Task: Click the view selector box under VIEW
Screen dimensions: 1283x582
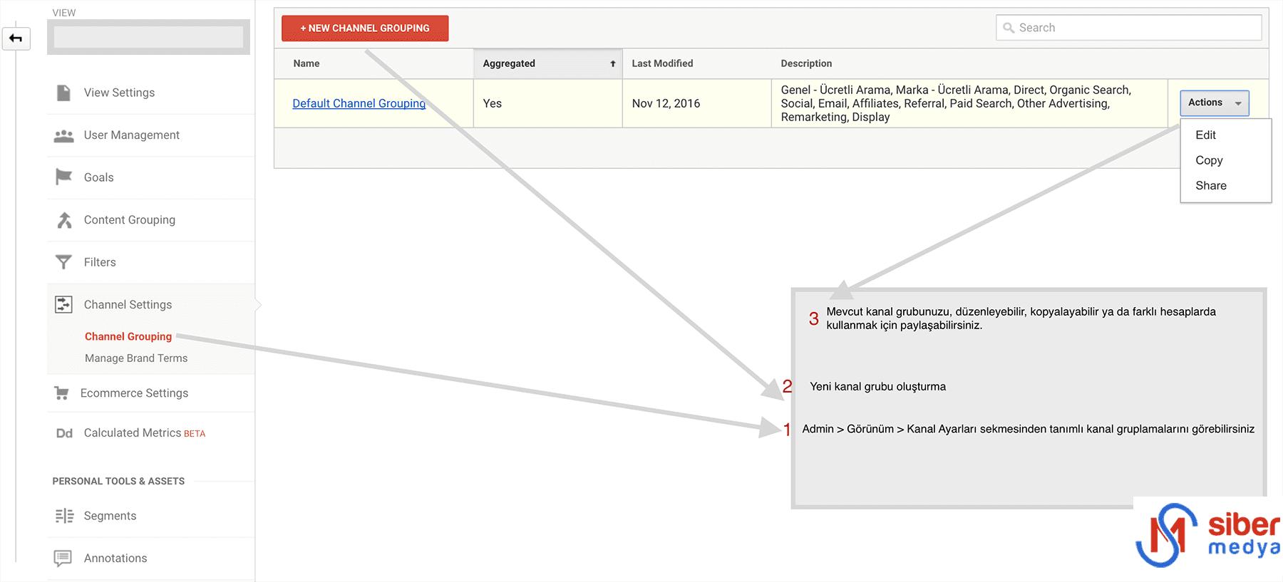Action: click(x=148, y=37)
